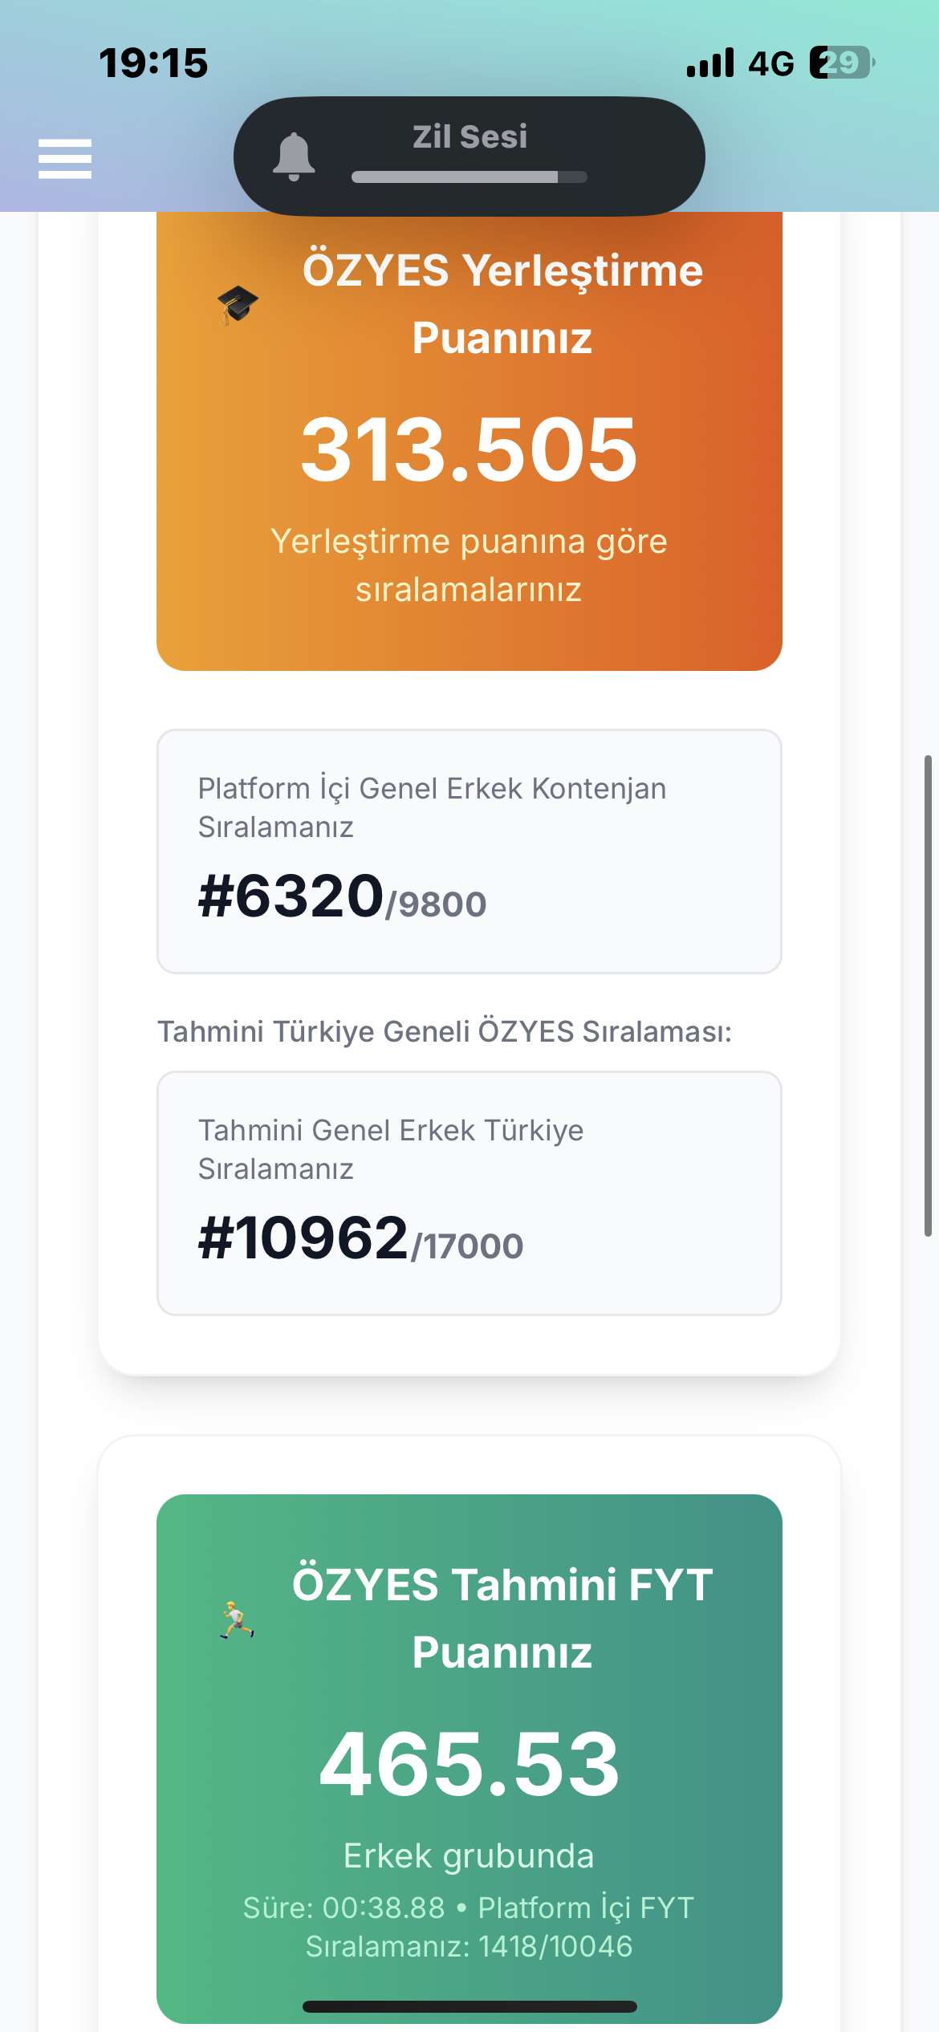Open the hamburger menu
The height and width of the screenshot is (2032, 939).
coord(65,158)
